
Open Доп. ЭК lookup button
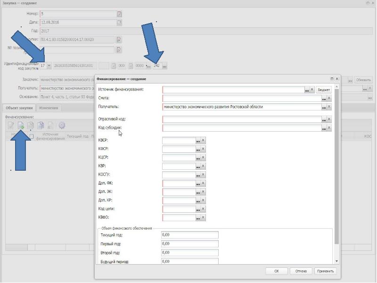pyautogui.click(x=198, y=192)
